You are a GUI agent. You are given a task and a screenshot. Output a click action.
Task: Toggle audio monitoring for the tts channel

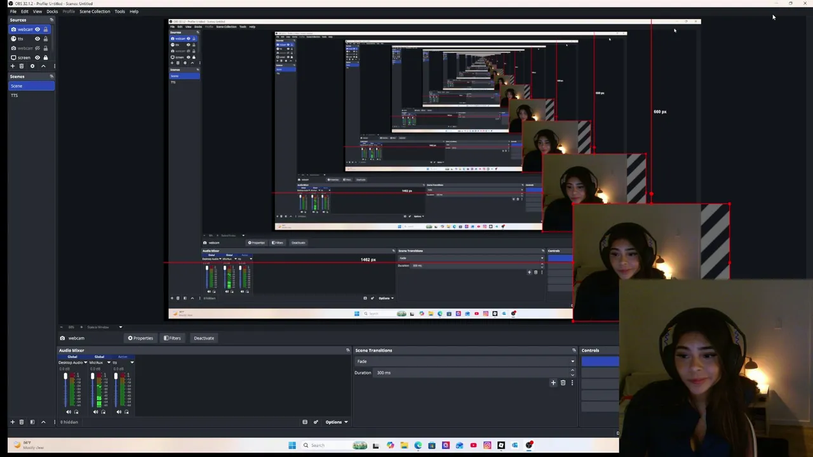coord(126,412)
